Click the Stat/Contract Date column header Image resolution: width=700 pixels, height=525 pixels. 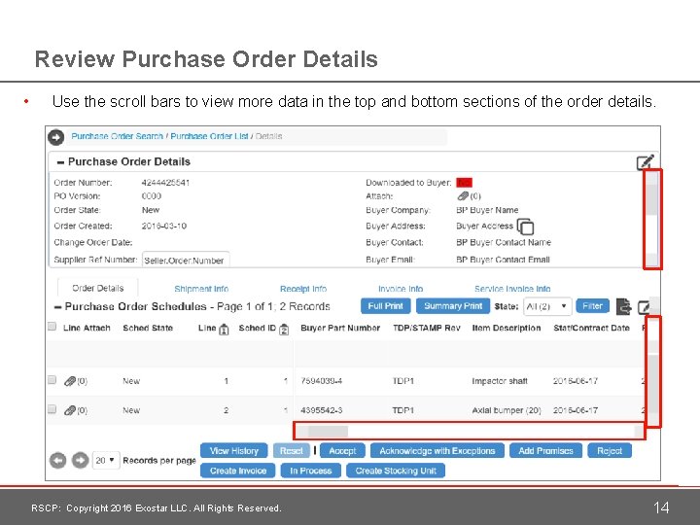[591, 329]
